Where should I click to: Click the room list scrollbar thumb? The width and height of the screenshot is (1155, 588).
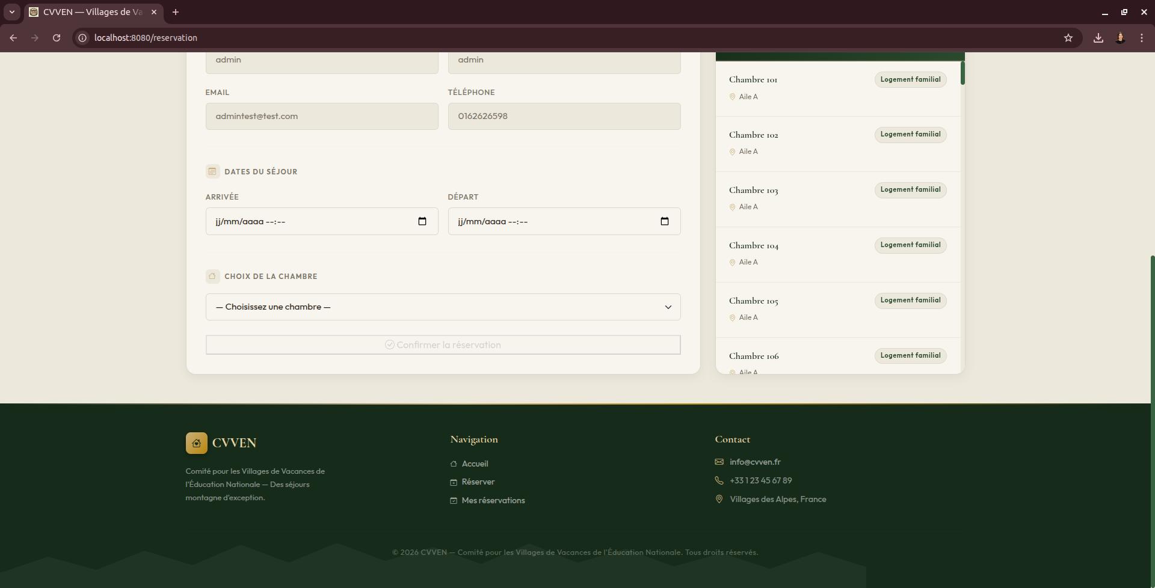click(962, 73)
